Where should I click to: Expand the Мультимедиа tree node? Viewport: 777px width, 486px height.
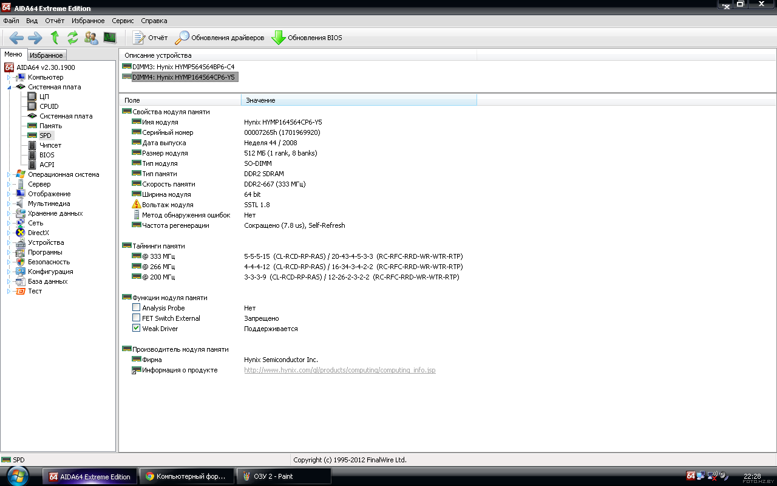pos(9,204)
